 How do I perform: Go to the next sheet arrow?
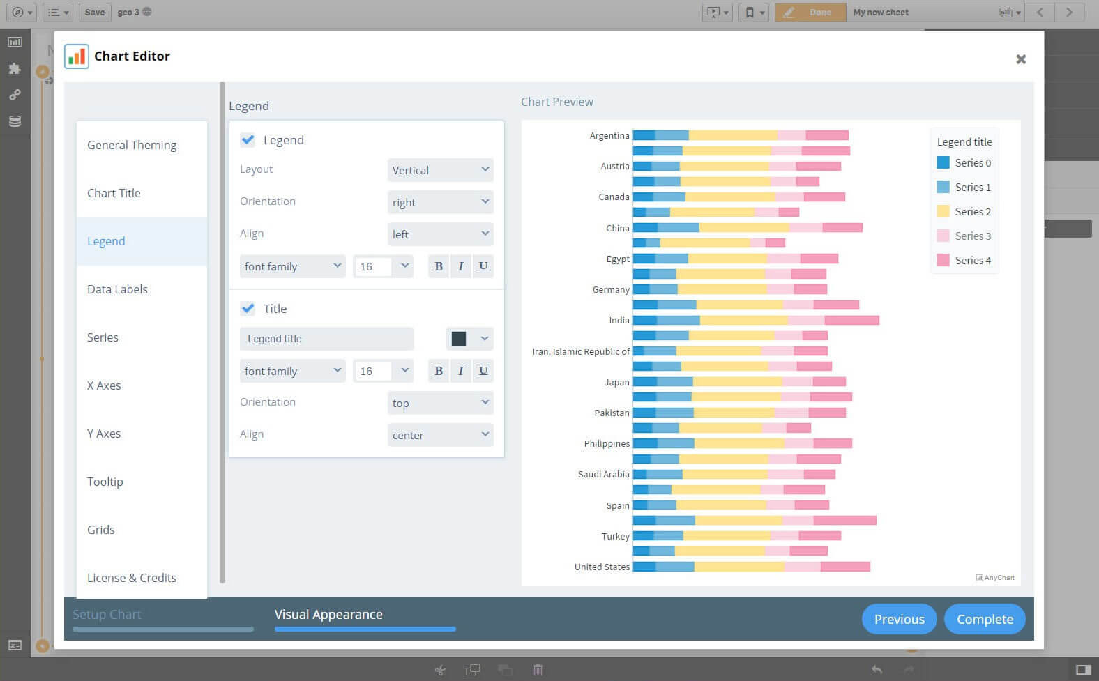pyautogui.click(x=1069, y=12)
